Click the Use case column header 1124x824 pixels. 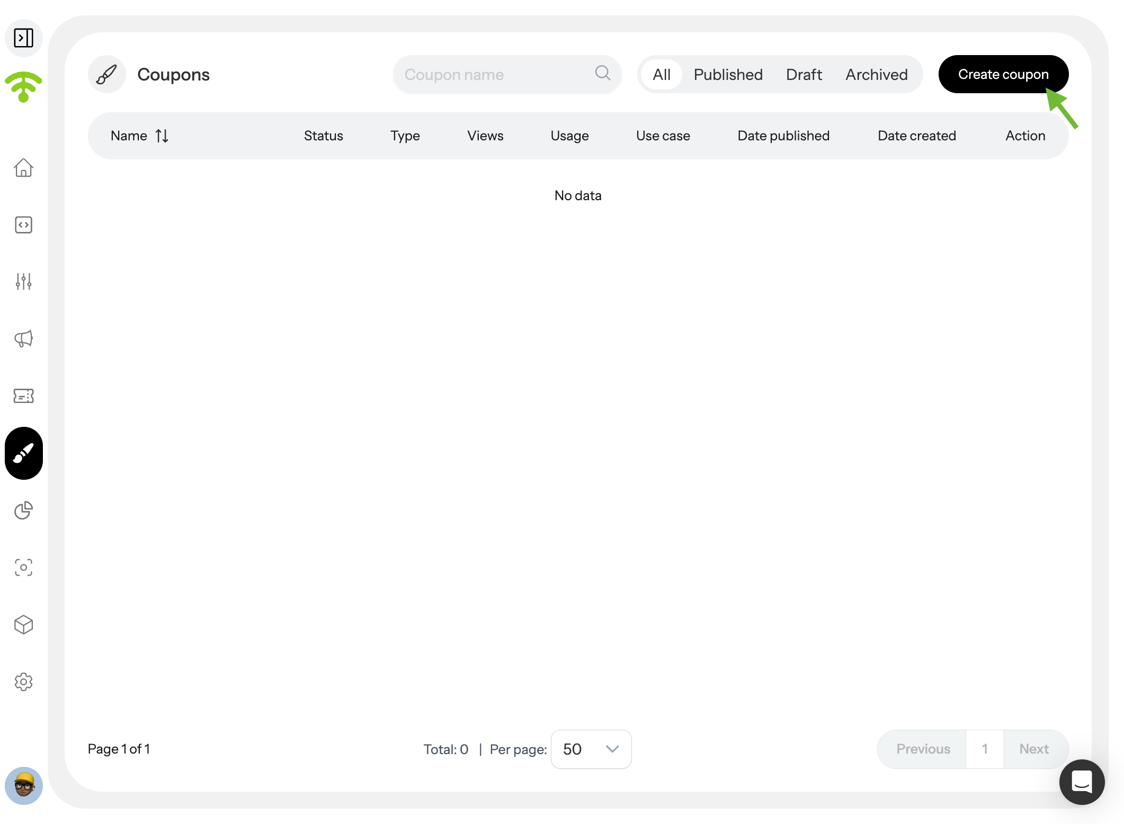click(663, 136)
